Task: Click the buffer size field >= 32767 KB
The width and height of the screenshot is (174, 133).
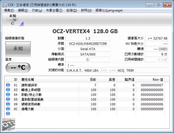Action: 157,38
